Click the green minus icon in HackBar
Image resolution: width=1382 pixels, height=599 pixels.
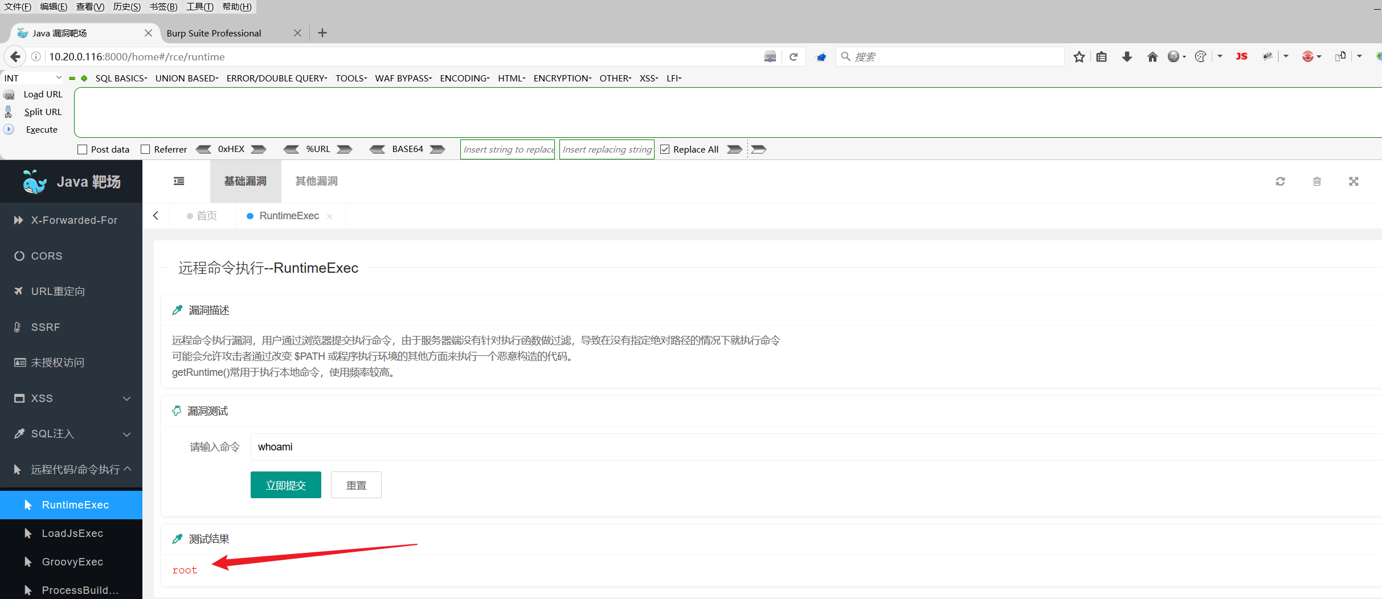pyautogui.click(x=72, y=79)
